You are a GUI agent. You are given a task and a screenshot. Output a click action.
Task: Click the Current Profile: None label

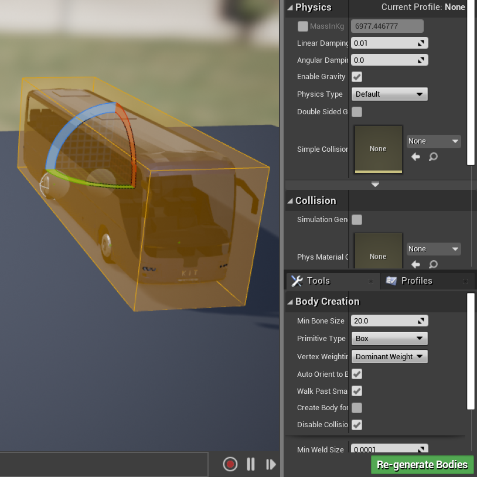(423, 7)
